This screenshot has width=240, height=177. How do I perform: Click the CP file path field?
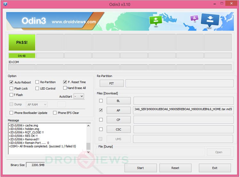[x=183, y=120]
